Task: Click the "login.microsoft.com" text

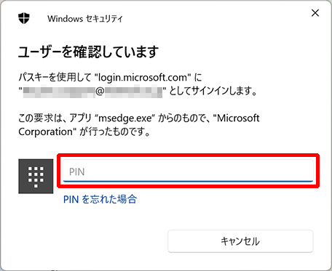Action: pyautogui.click(x=142, y=78)
